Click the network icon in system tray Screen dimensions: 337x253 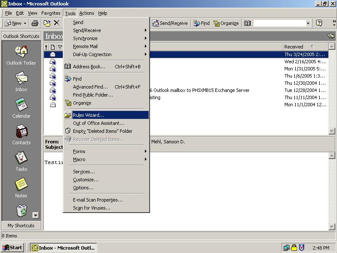pos(286,248)
